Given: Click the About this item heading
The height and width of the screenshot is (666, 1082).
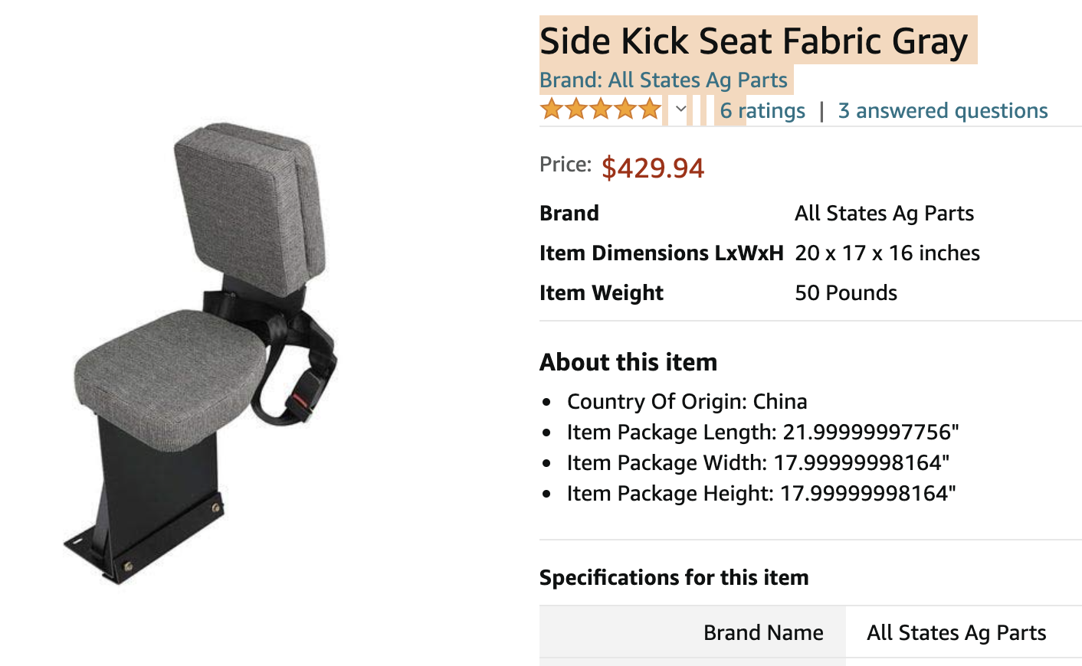Looking at the screenshot, I should pos(628,362).
